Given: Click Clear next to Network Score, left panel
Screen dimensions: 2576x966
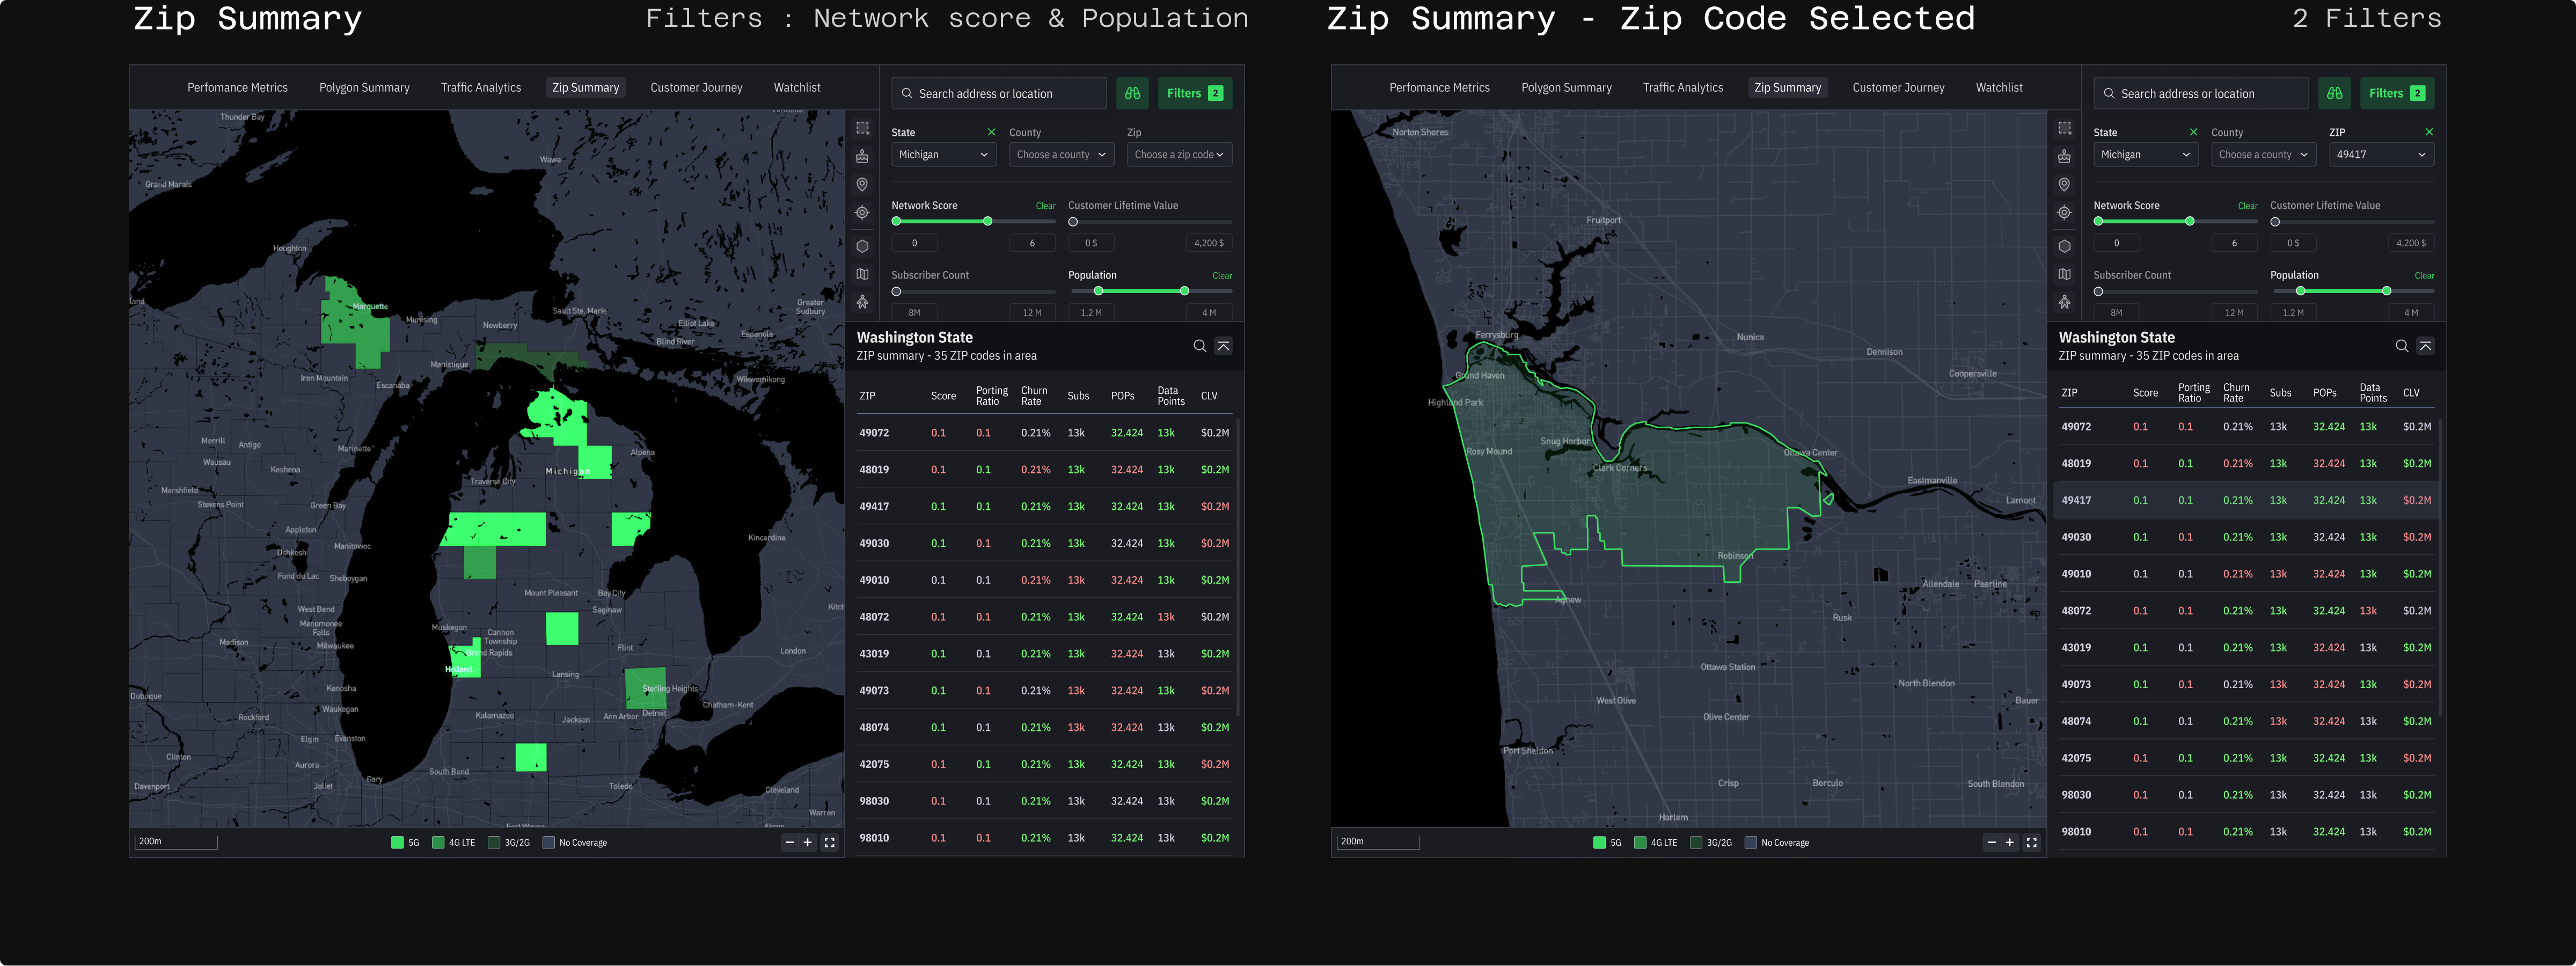Looking at the screenshot, I should pos(1045,206).
